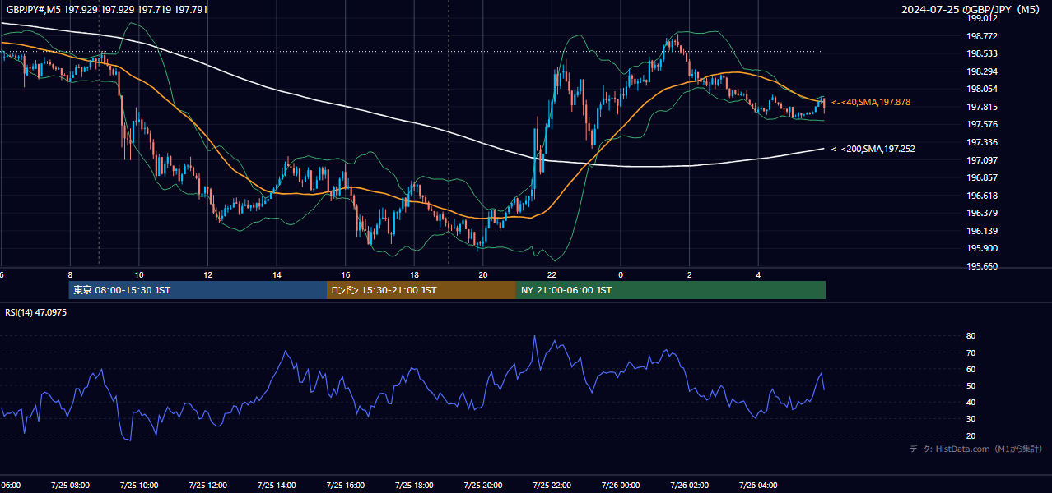Click the 7/25 16:00 bottom axis label
This screenshot has height=493, width=1052.
coord(346,486)
